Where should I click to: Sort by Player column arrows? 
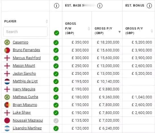click(x=47, y=21)
